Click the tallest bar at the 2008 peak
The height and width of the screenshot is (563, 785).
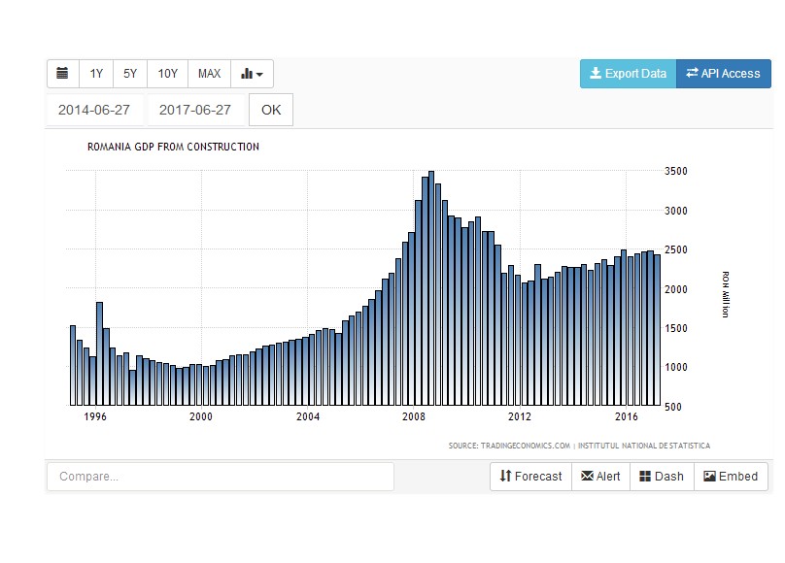[x=431, y=291]
